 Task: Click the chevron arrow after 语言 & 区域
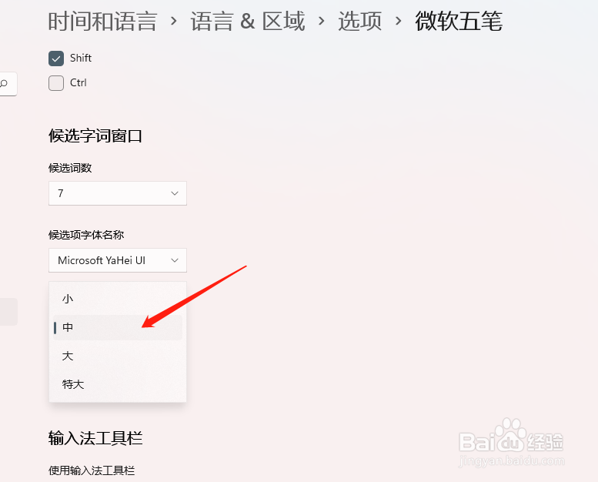tap(322, 22)
